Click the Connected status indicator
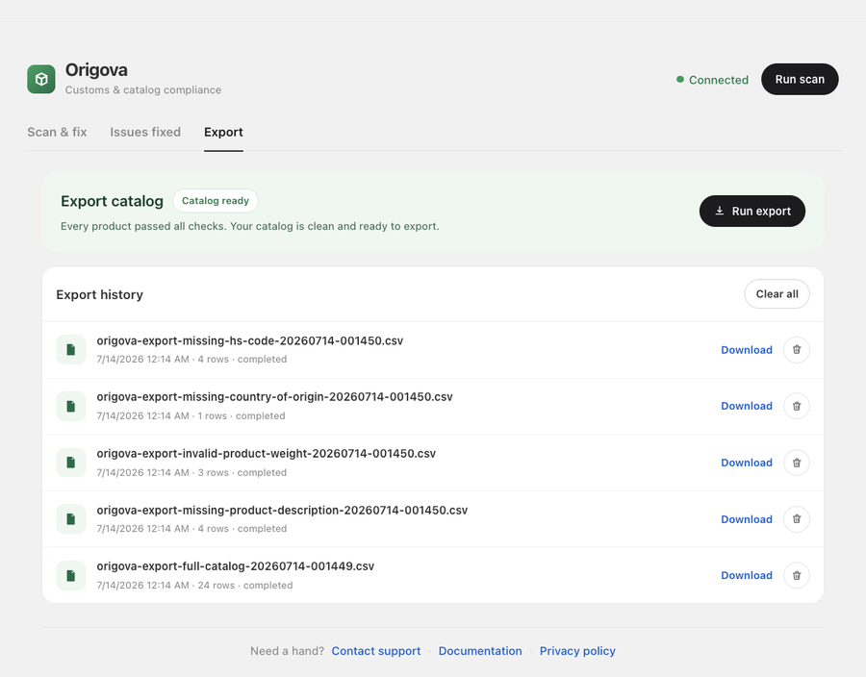Screen dimensions: 866x677 (712, 80)
